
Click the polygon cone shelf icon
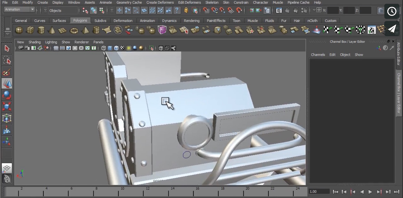(52, 30)
